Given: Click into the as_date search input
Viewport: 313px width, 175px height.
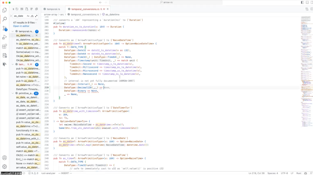Looking at the screenshot, I should (19, 16).
